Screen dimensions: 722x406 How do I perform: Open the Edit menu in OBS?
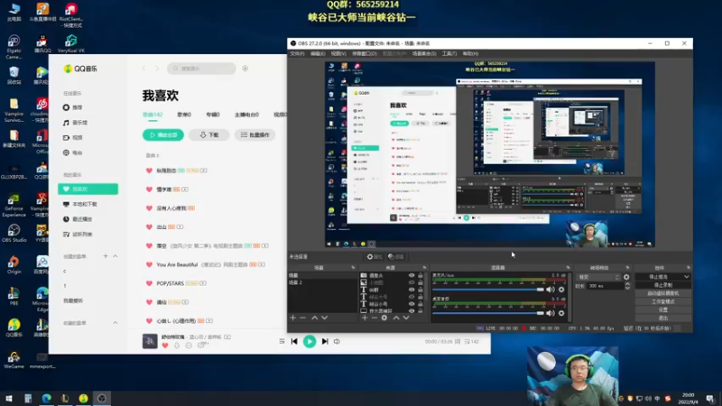click(318, 54)
